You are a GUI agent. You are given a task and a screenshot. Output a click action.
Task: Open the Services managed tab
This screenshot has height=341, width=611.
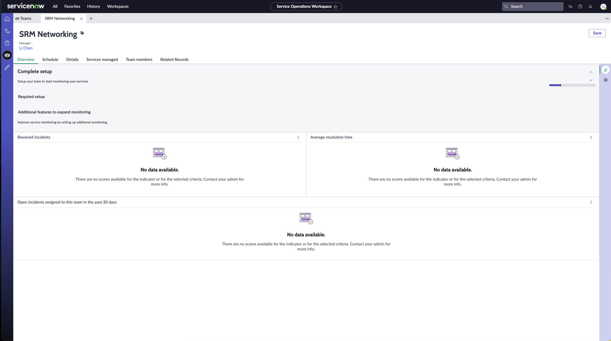coord(102,60)
